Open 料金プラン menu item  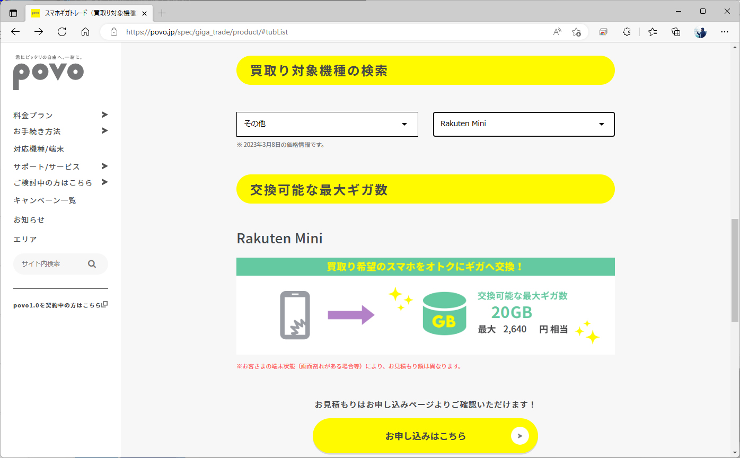(x=33, y=115)
